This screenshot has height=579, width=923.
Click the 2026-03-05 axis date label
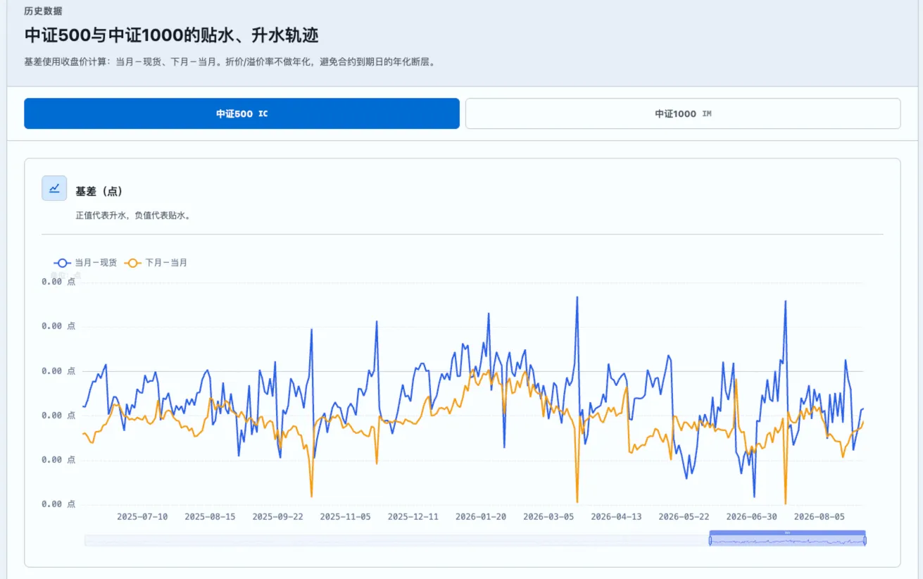[x=548, y=516]
